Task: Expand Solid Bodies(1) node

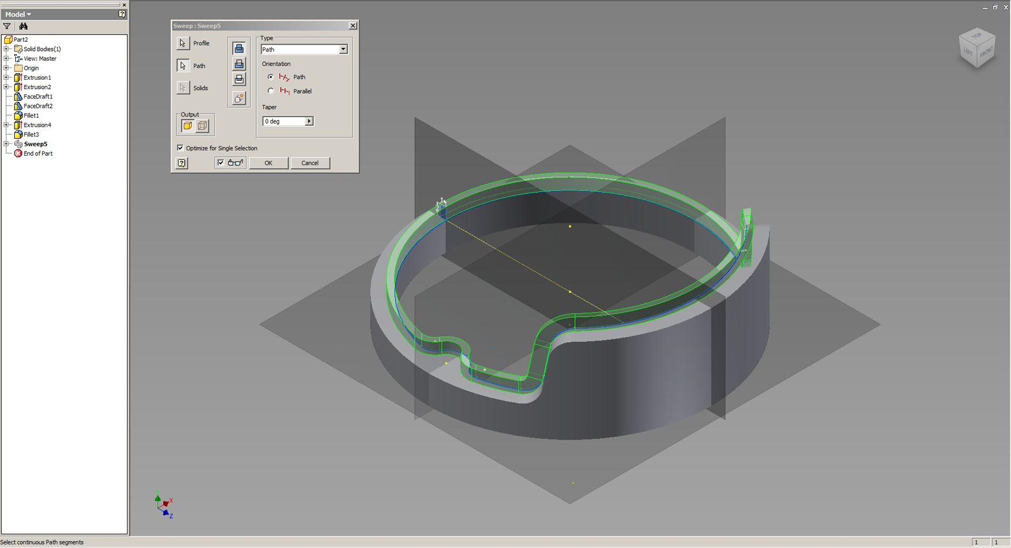Action: [6, 49]
